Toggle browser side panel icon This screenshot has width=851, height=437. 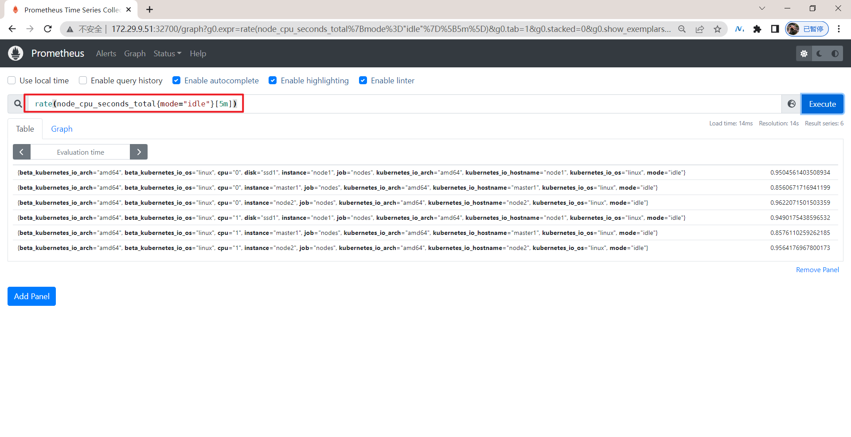coord(775,29)
